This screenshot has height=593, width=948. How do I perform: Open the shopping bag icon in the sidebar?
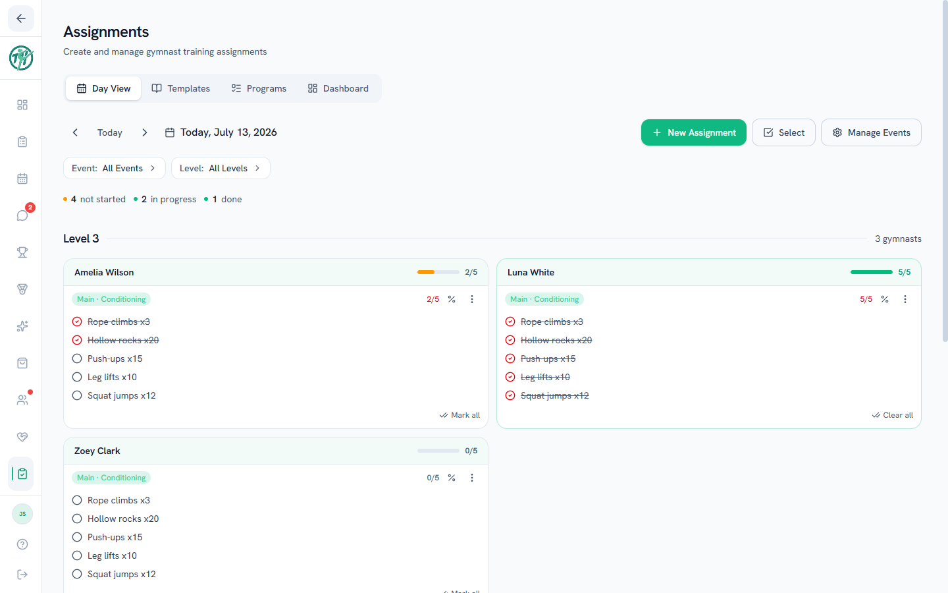(x=22, y=363)
